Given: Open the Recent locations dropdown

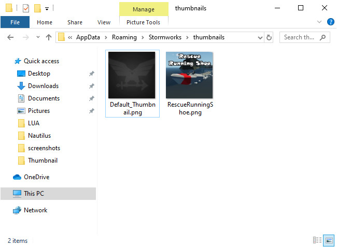Looking at the screenshot, I should coord(38,37).
